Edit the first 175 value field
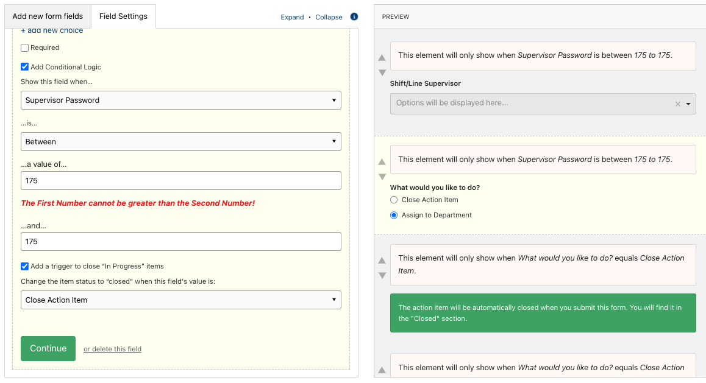 click(x=181, y=180)
